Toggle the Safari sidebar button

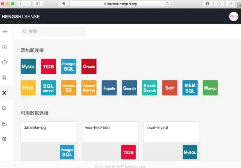point(38,4)
